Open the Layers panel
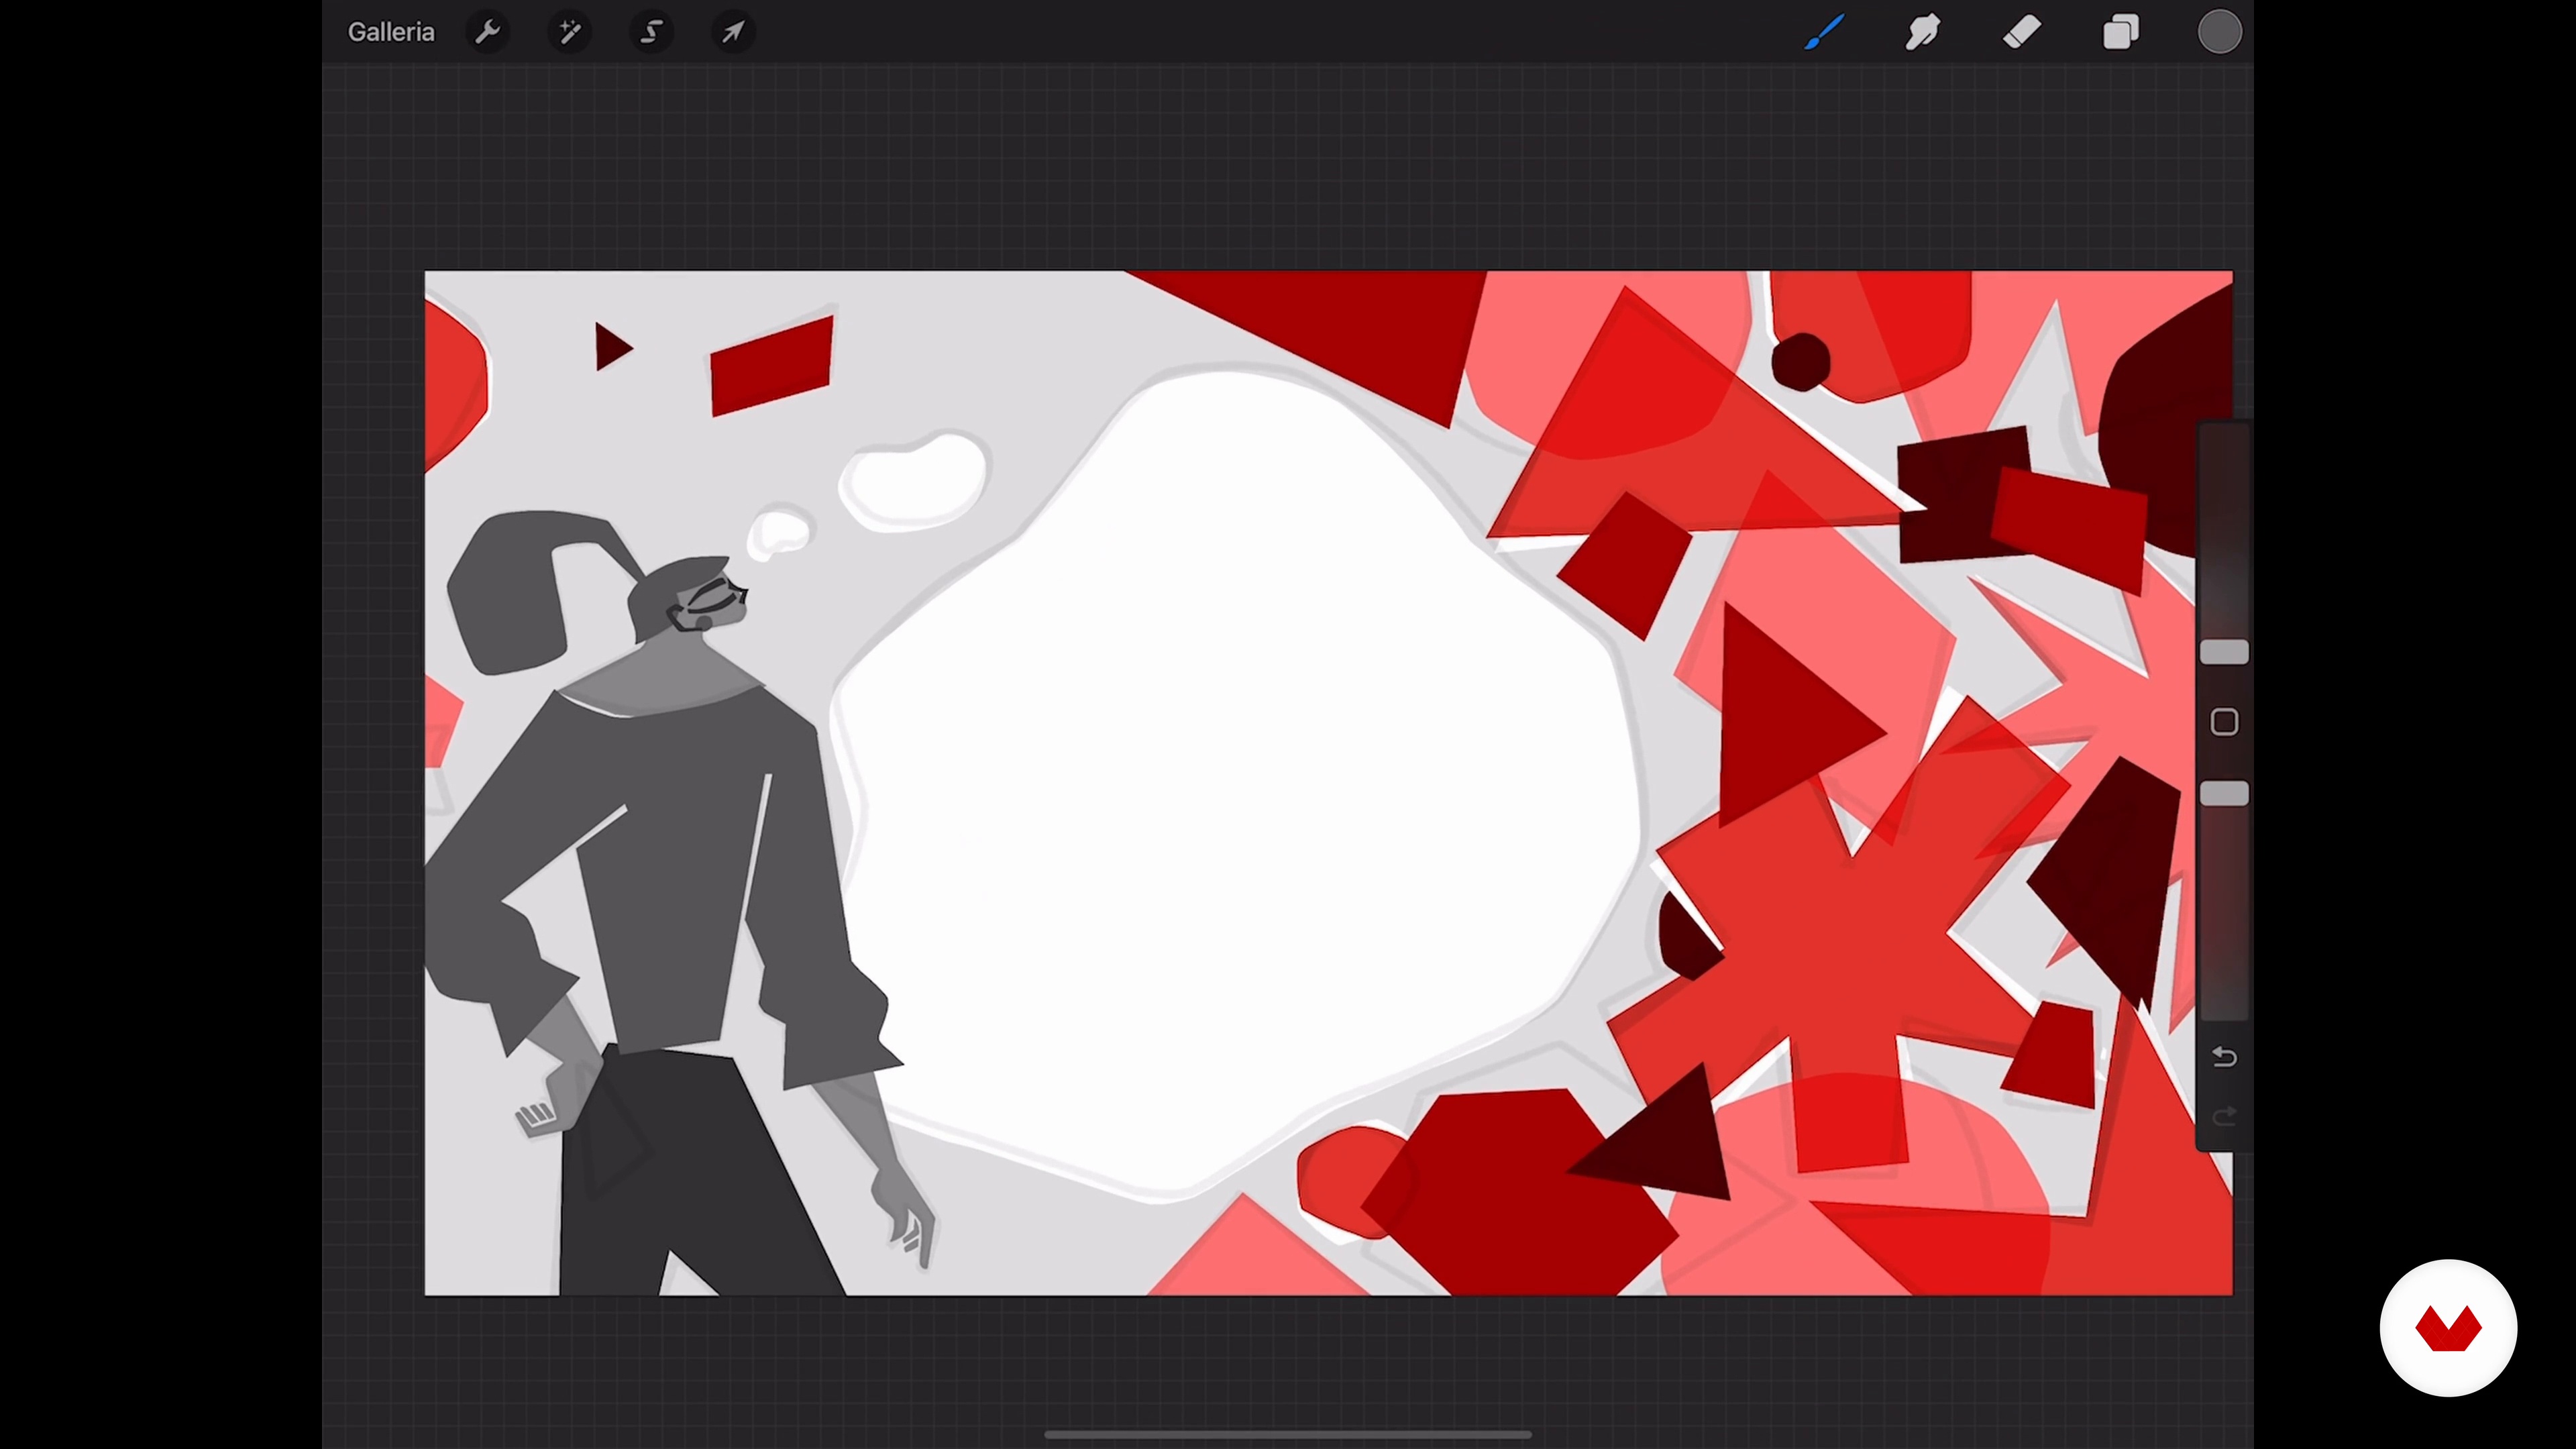The width and height of the screenshot is (2576, 1449). pos(2120,32)
